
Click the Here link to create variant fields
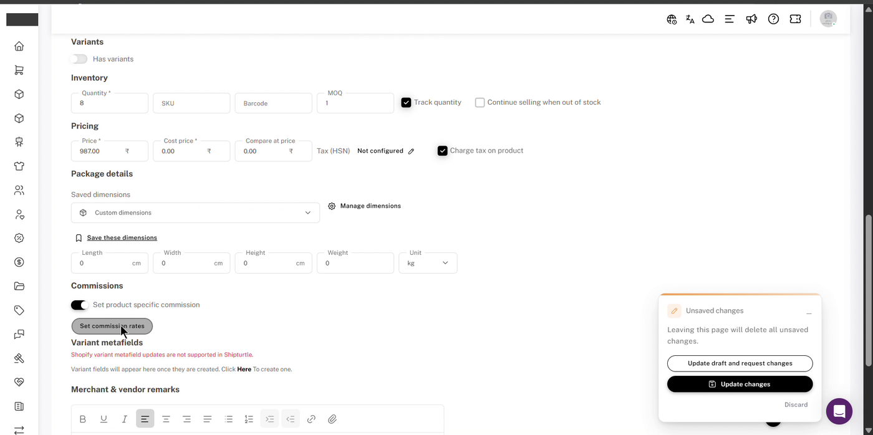pos(244,370)
